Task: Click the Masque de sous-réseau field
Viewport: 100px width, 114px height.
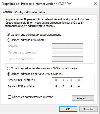Action: coord(67,52)
